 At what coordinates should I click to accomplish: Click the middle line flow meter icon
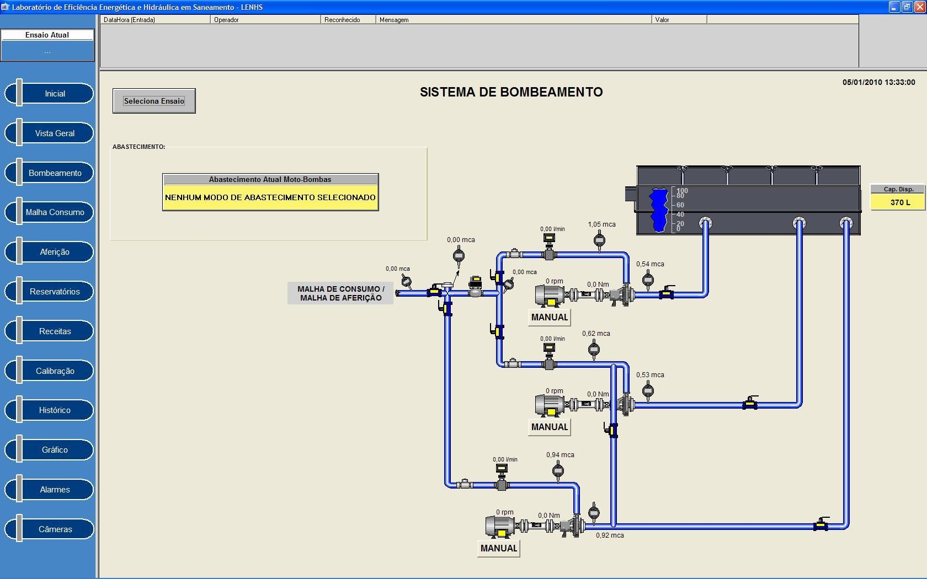point(549,356)
